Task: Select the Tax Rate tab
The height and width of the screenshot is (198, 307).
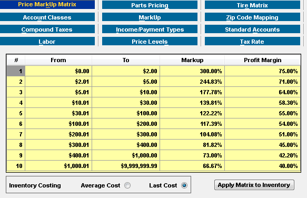Action: [x=252, y=41]
